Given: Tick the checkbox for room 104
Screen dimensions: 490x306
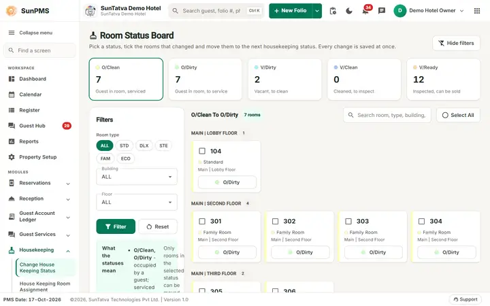Looking at the screenshot, I should click(x=202, y=151).
